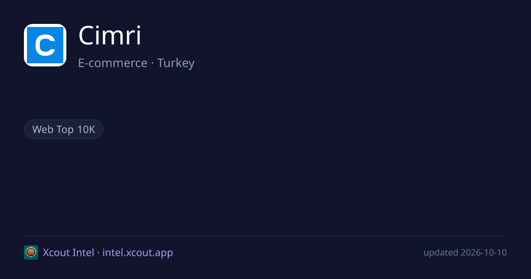The image size is (531, 279).
Task: Click the word updated in the footer
Action: coord(441,253)
